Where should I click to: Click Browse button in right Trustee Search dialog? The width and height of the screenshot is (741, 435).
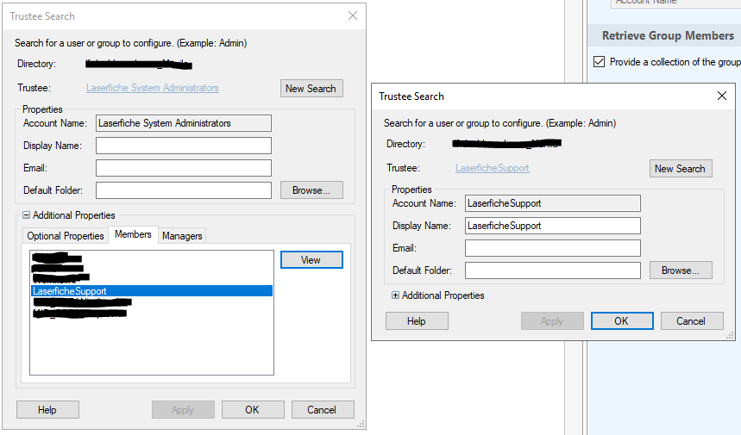click(x=681, y=270)
